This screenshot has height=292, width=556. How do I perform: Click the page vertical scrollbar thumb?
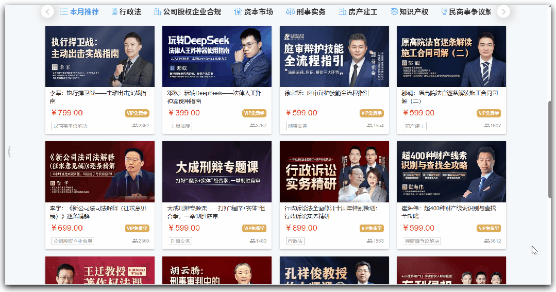pos(550,149)
